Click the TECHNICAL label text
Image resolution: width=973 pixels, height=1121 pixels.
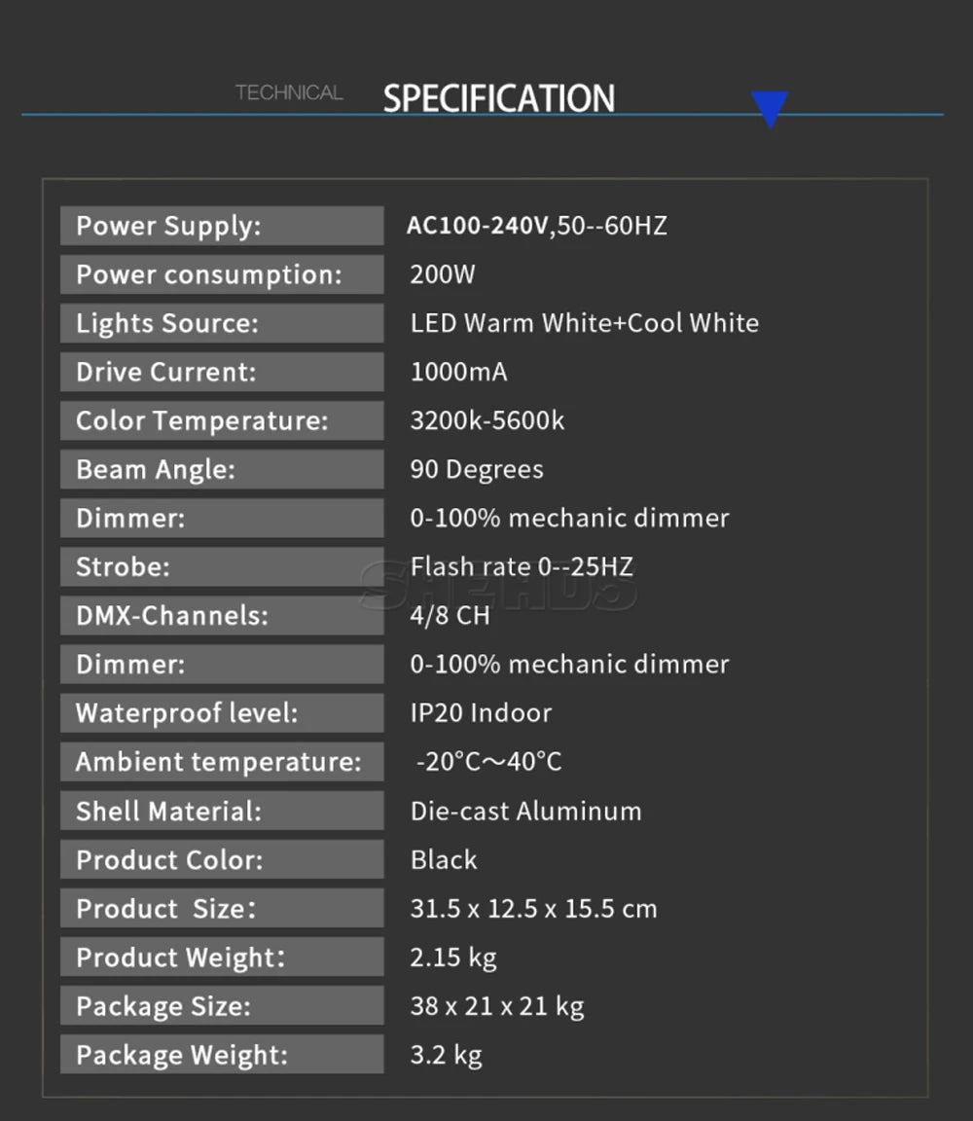(x=290, y=92)
